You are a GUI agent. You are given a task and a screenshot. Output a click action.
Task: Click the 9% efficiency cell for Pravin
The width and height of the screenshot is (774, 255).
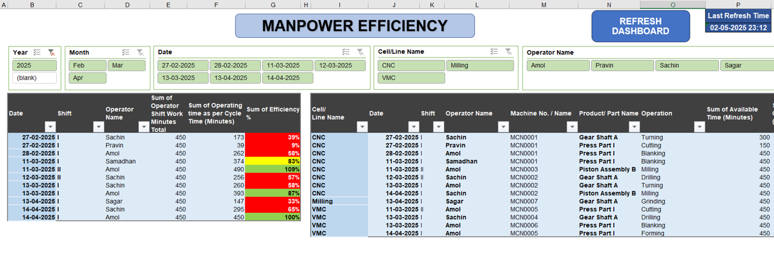273,146
